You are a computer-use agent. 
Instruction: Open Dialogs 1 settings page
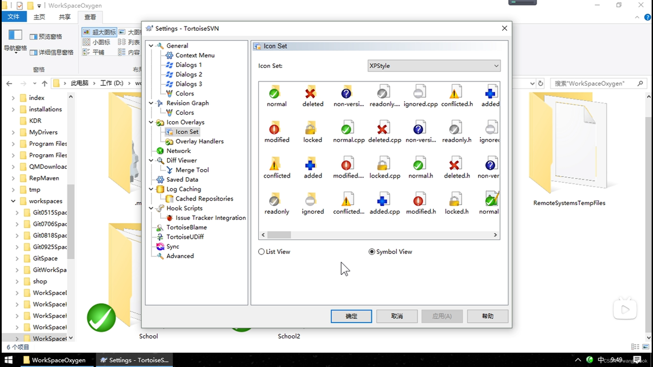(x=188, y=65)
